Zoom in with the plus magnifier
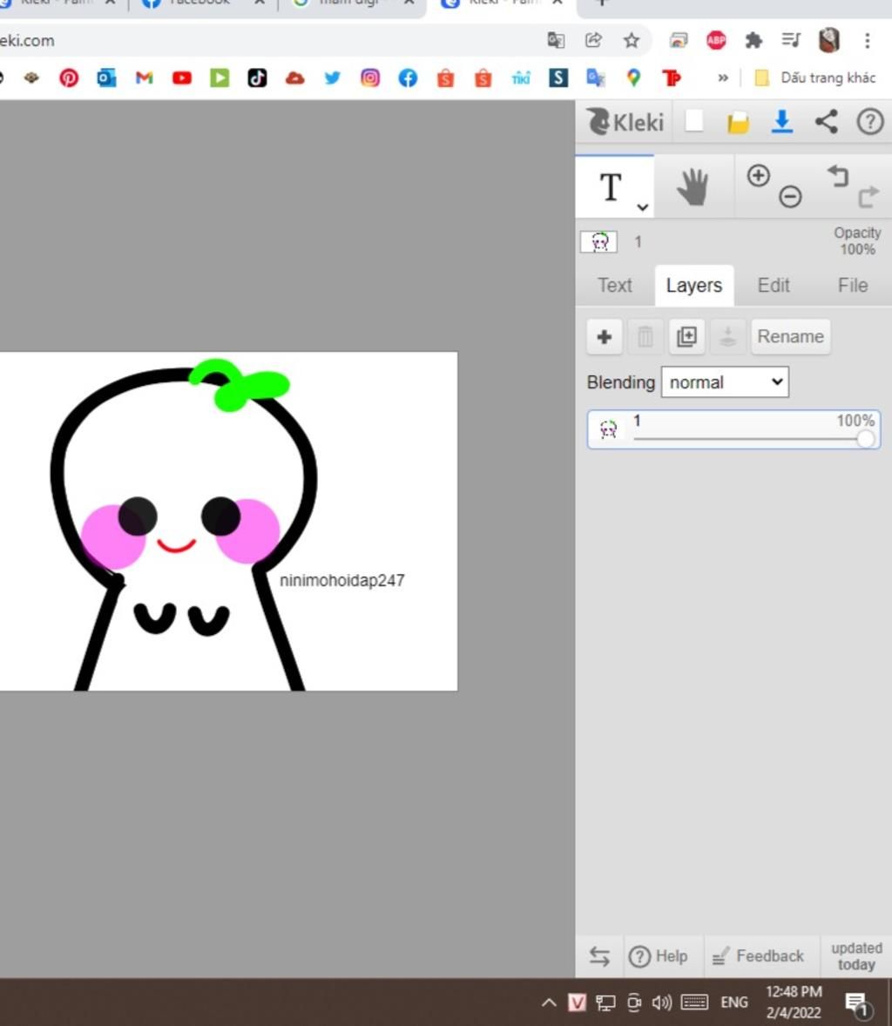Screen dimensions: 892x1026 point(758,175)
